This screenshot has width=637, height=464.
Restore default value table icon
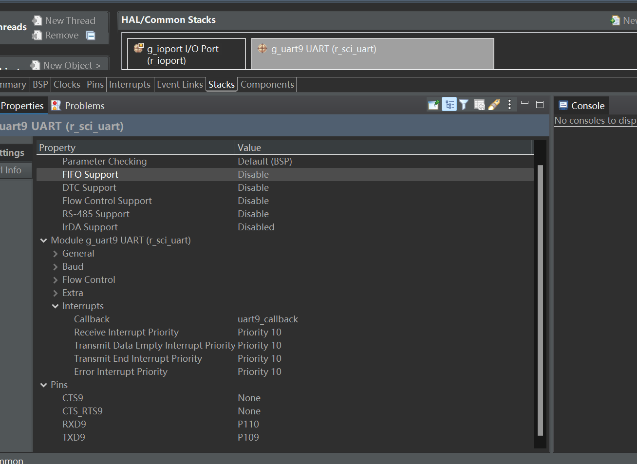479,105
